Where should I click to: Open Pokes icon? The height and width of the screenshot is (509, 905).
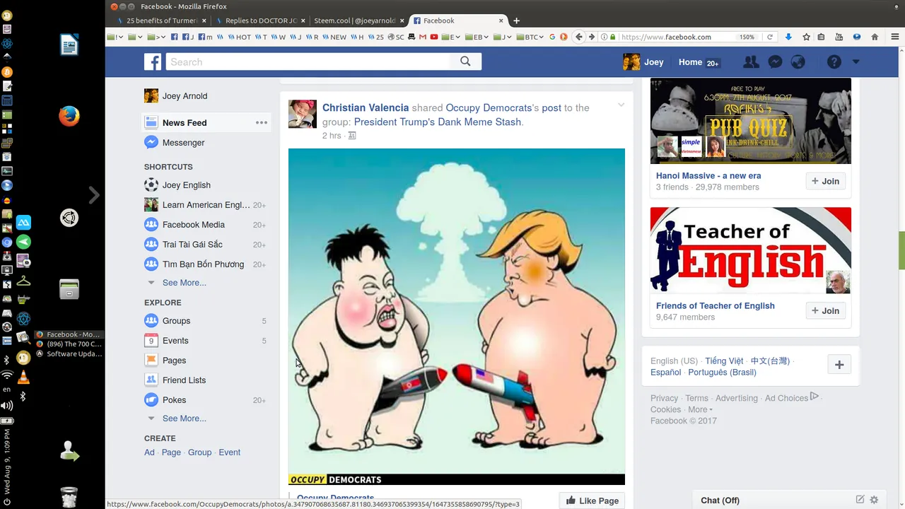coord(151,399)
